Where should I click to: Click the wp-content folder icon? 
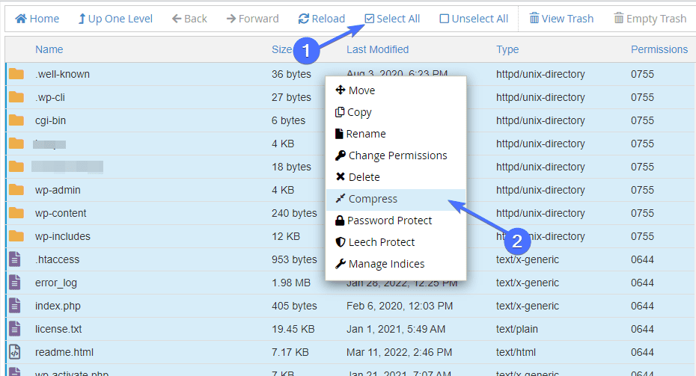pos(16,213)
